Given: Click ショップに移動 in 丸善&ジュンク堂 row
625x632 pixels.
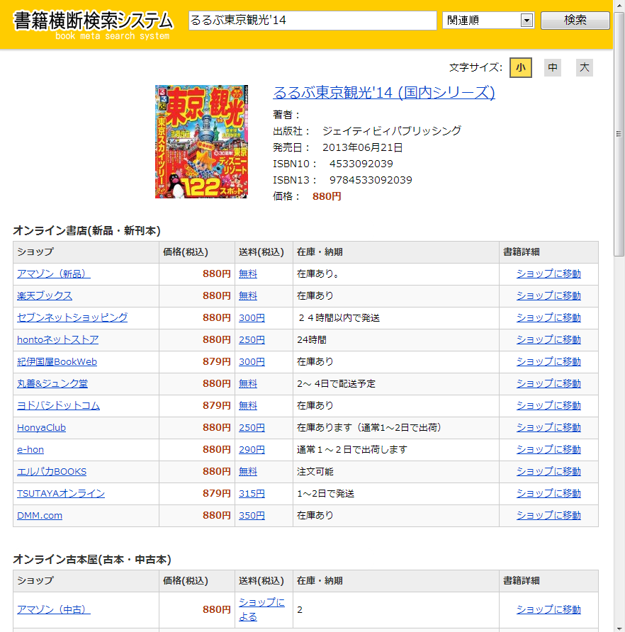Looking at the screenshot, I should (x=548, y=383).
